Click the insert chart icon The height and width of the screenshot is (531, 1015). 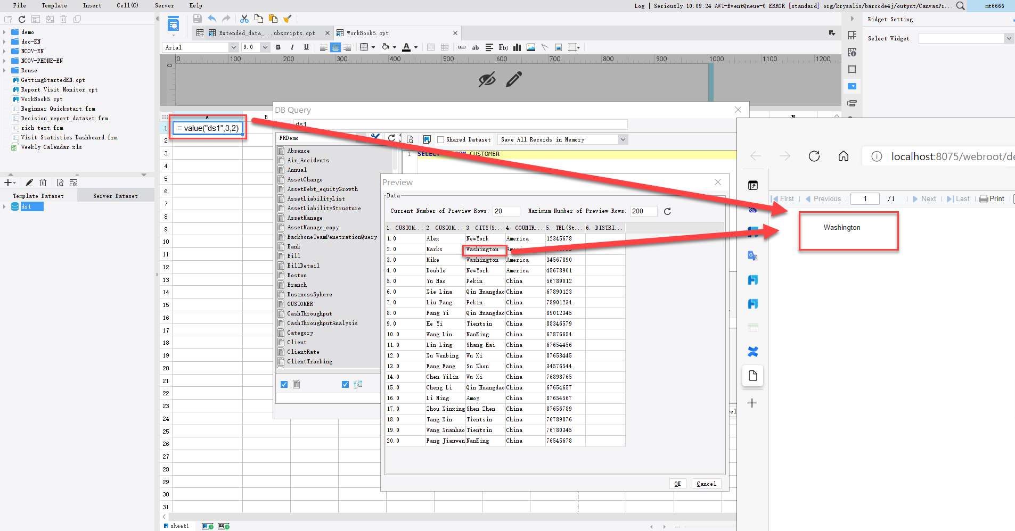coord(517,47)
